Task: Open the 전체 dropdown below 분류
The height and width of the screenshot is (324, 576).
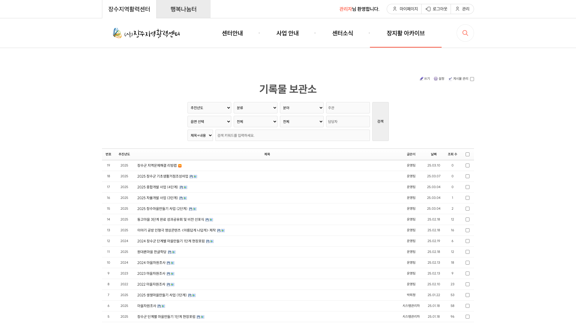Action: 256,121
